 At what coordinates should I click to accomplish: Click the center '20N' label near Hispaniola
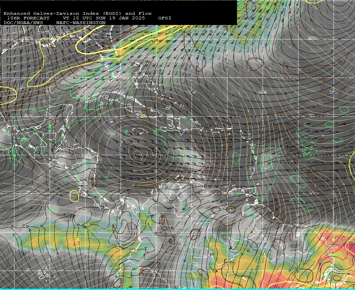tap(170, 115)
